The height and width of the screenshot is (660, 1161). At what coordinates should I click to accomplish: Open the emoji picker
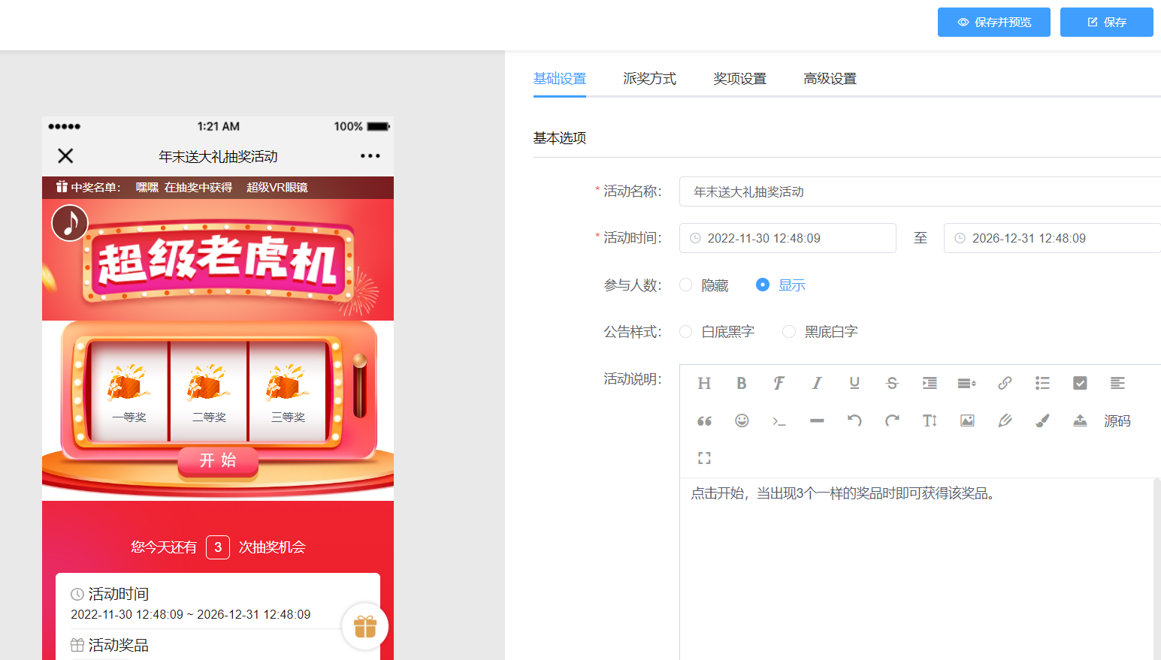742,420
